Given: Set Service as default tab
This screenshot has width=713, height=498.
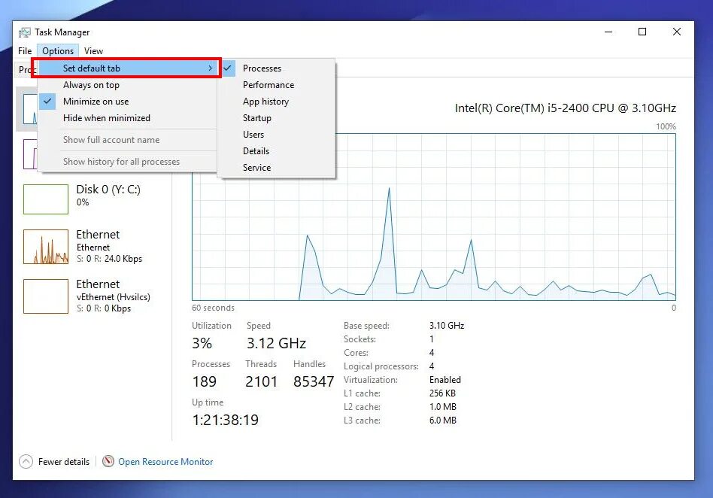Looking at the screenshot, I should 277,167.
